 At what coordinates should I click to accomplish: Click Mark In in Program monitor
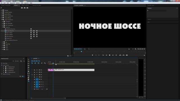coord(96,55)
